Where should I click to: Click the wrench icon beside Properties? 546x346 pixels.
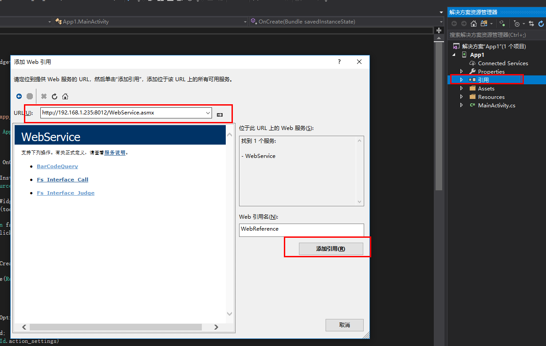click(x=472, y=72)
